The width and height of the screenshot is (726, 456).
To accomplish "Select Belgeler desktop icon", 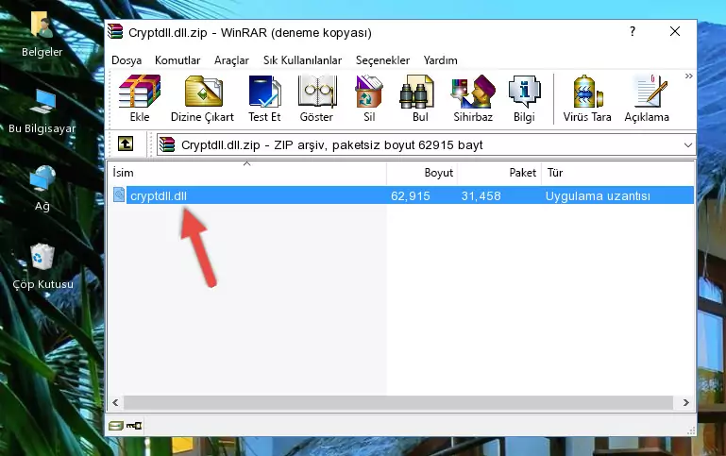I will pyautogui.click(x=42, y=34).
